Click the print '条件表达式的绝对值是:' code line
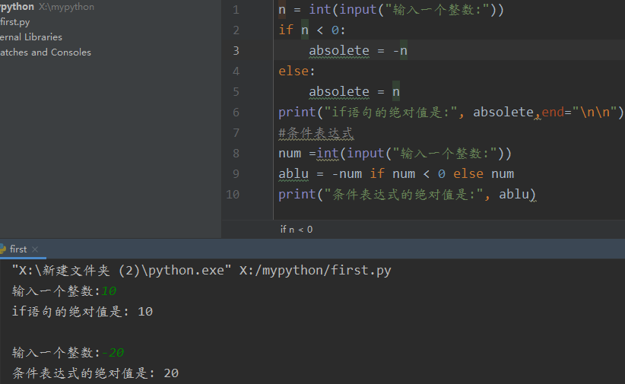The width and height of the screenshot is (625, 384). click(407, 194)
